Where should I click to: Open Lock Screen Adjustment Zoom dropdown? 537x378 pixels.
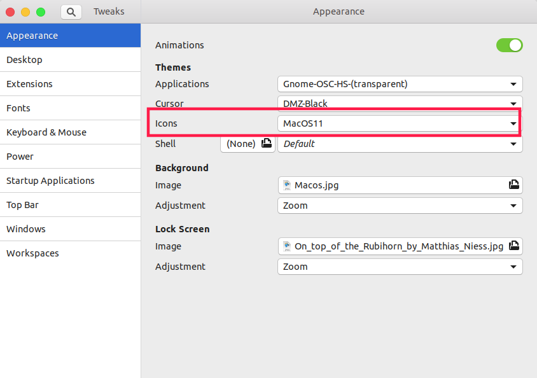(400, 267)
